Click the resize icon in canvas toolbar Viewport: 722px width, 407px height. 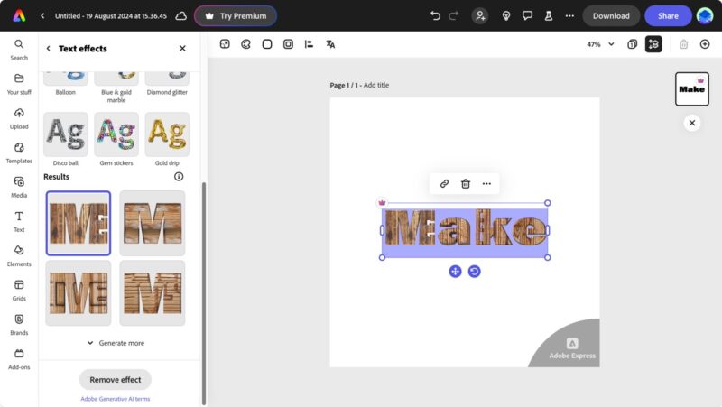(225, 44)
